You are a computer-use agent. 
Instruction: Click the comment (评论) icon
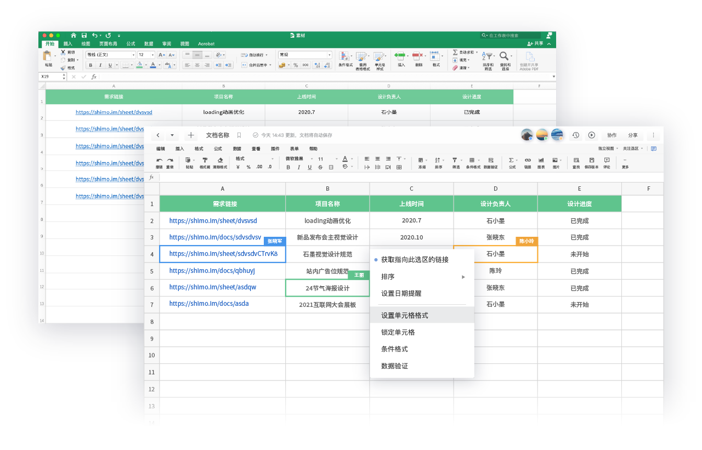[x=607, y=160]
